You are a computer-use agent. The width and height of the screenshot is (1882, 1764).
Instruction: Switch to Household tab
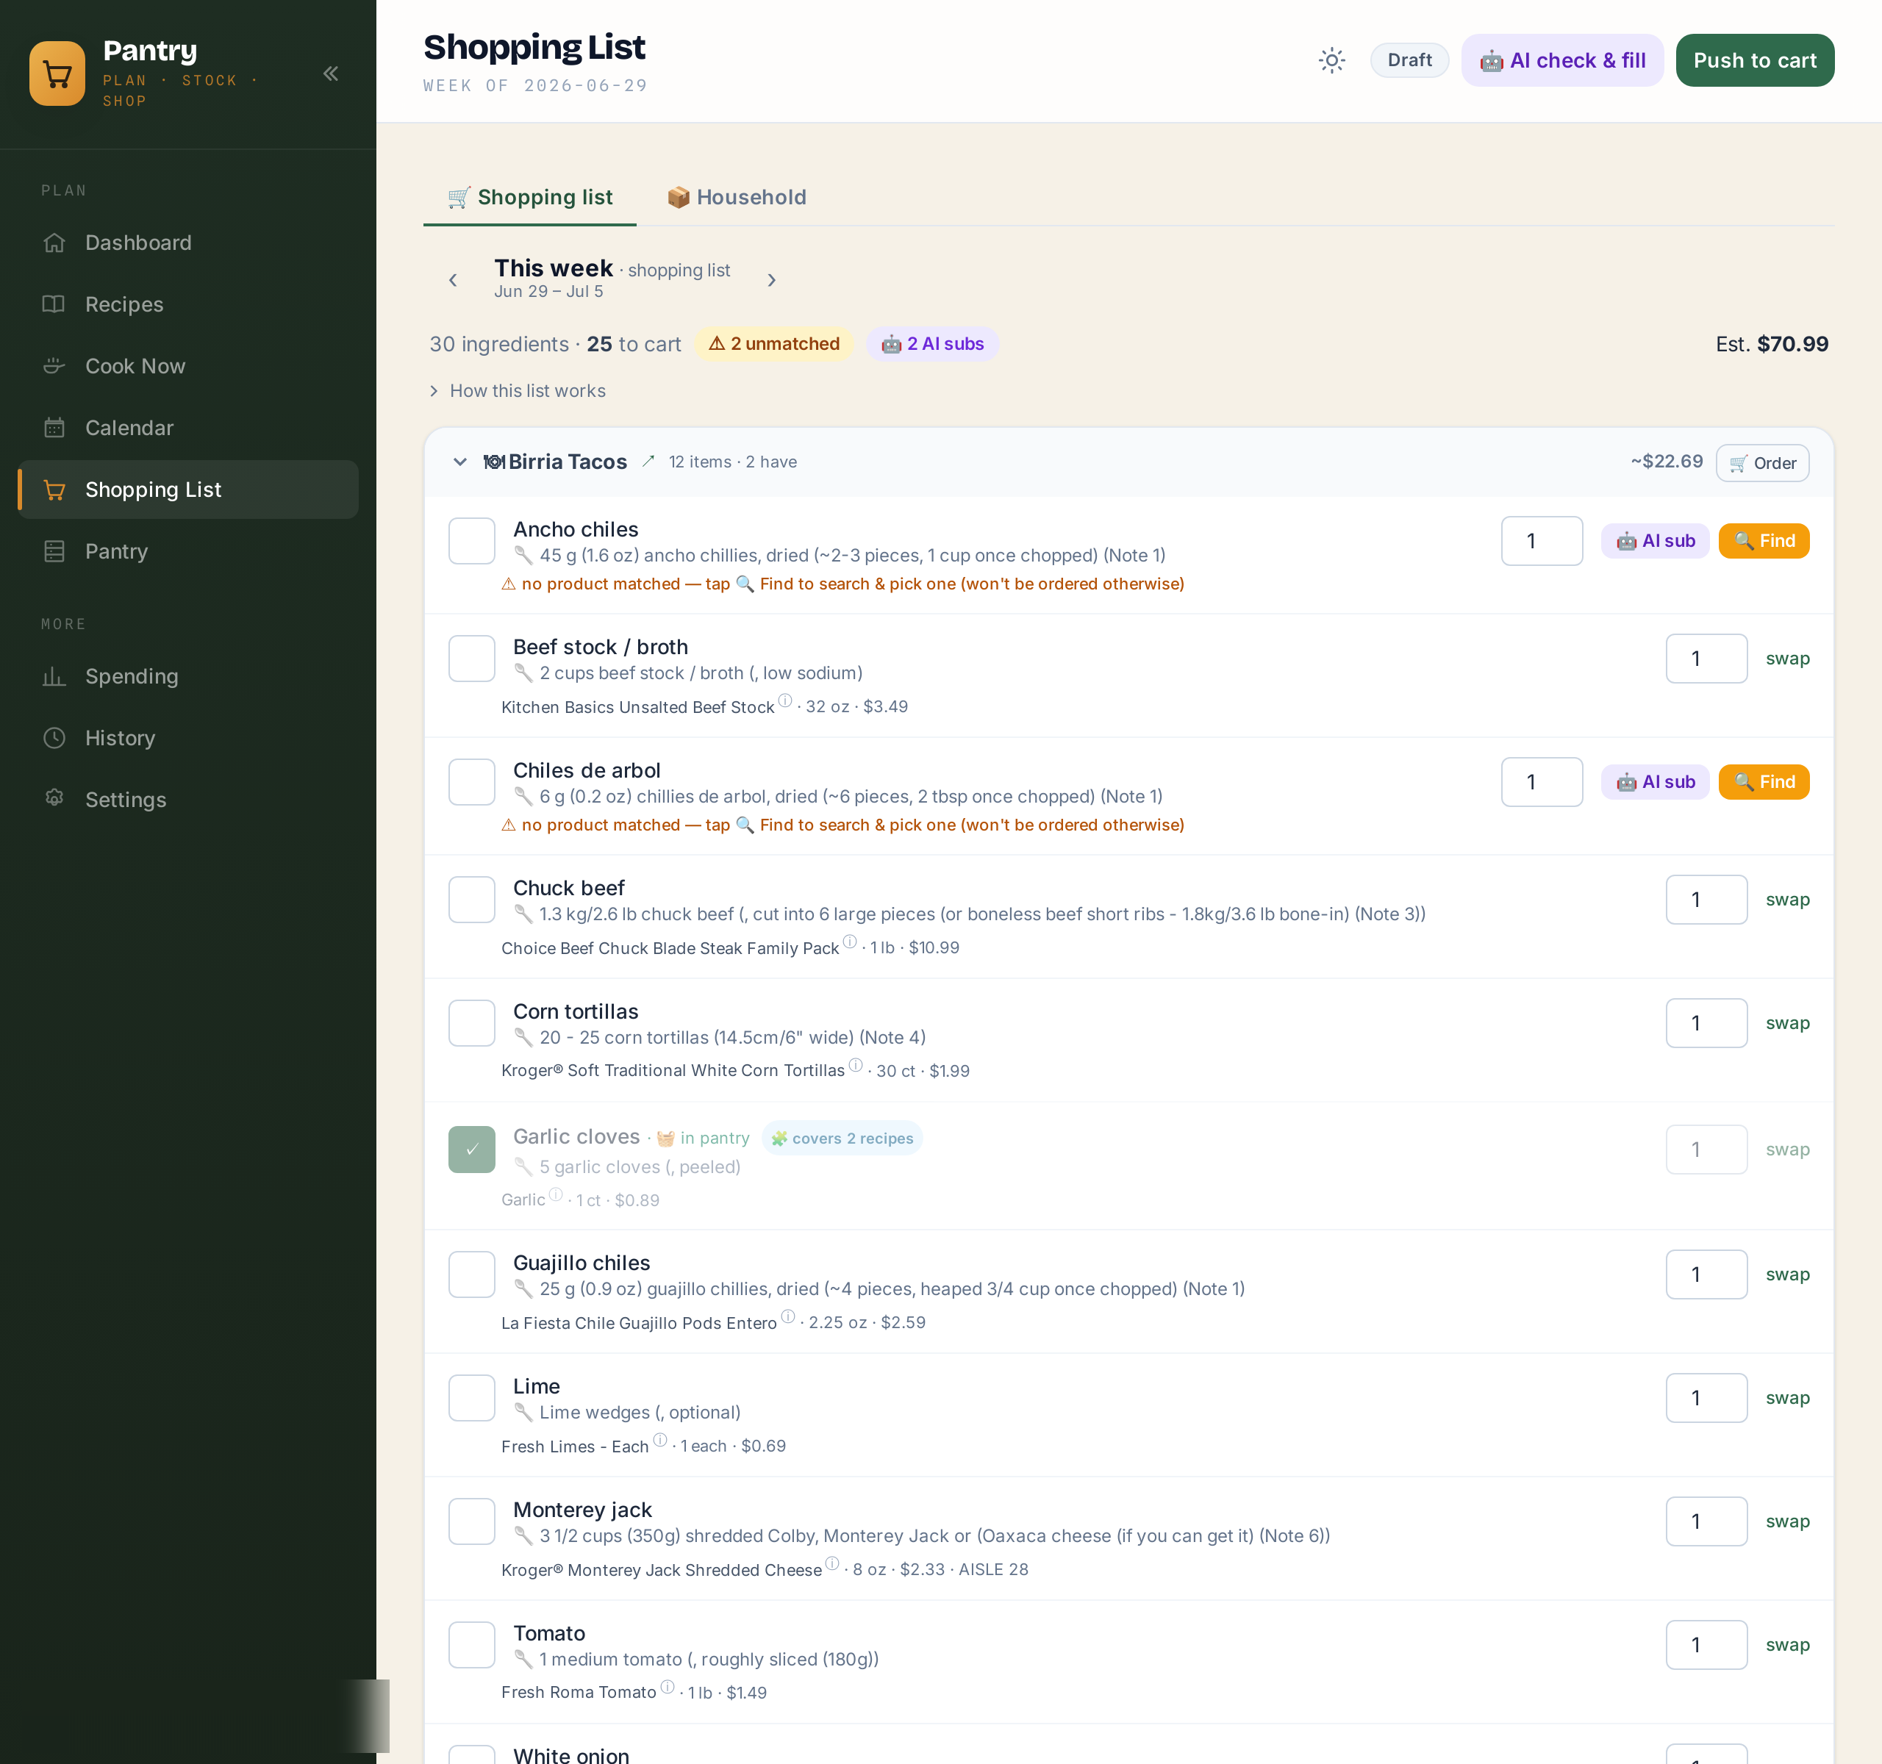tap(737, 197)
